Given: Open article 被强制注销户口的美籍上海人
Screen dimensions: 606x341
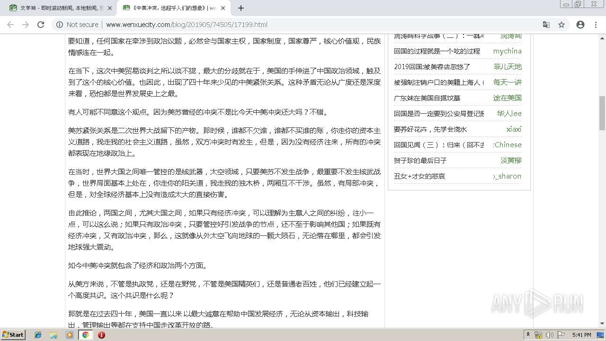Looking at the screenshot, I should [x=439, y=82].
